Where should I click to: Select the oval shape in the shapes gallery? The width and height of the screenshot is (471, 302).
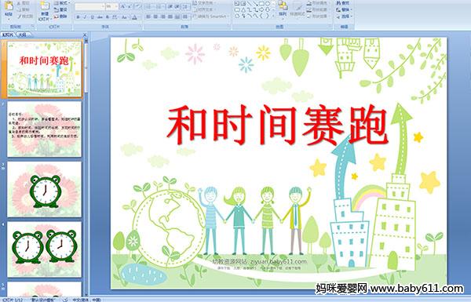268,3
